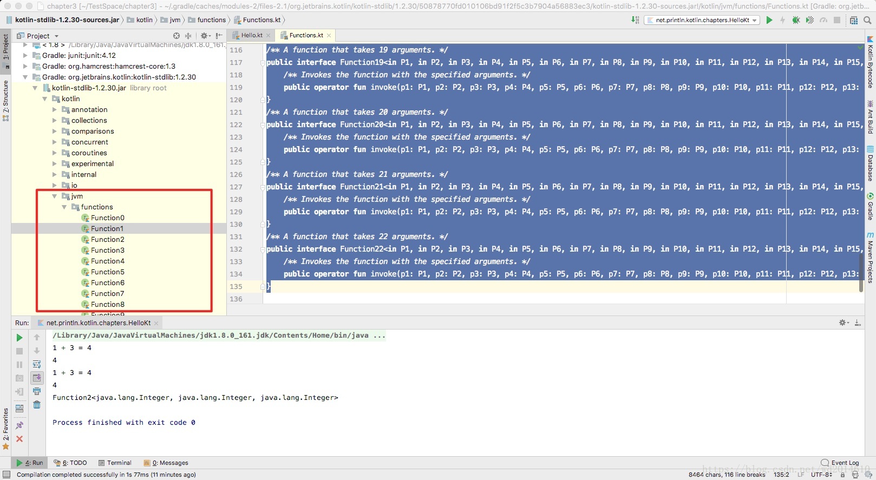876x480 pixels.
Task: Open the Kotlin Bytecode side panel
Action: pos(870,62)
